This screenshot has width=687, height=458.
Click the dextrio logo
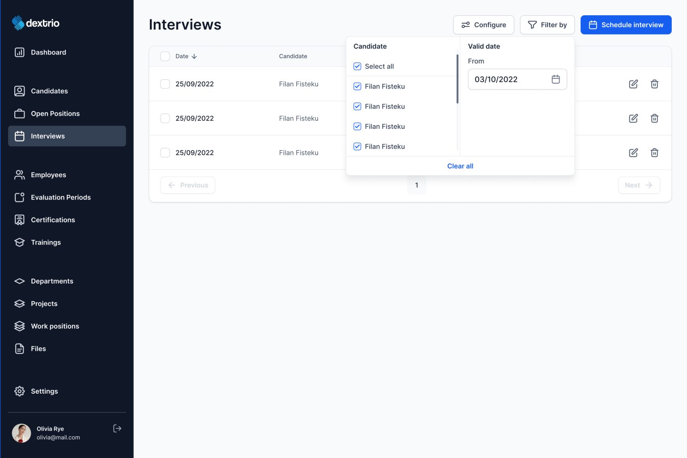pos(36,23)
